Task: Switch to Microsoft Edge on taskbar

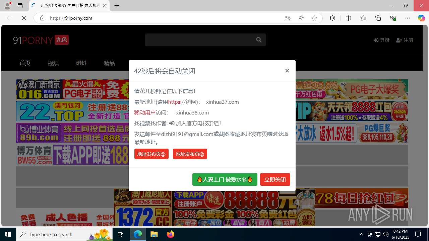Action: pyautogui.click(x=138, y=234)
